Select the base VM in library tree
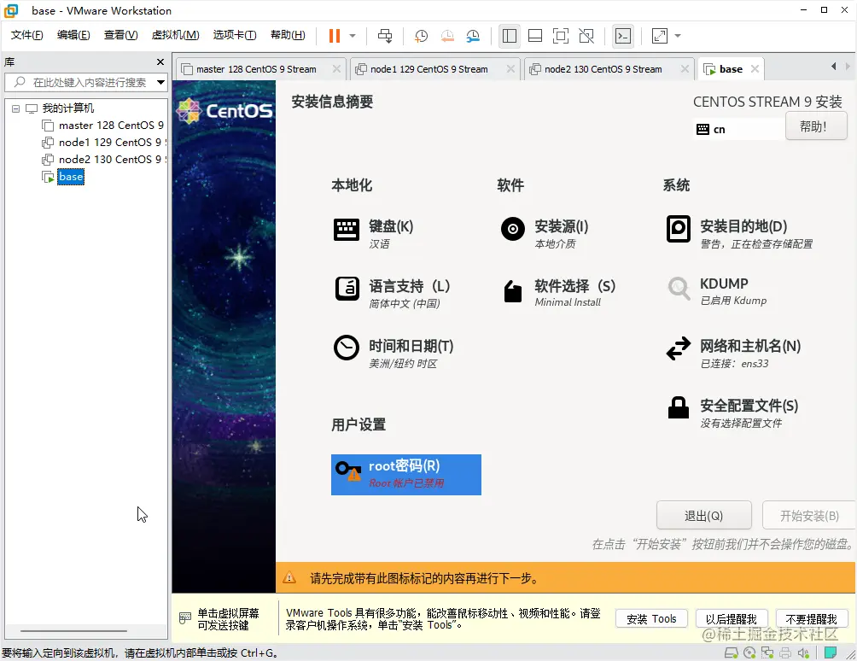 click(71, 177)
